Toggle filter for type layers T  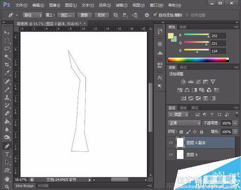tap(212, 115)
